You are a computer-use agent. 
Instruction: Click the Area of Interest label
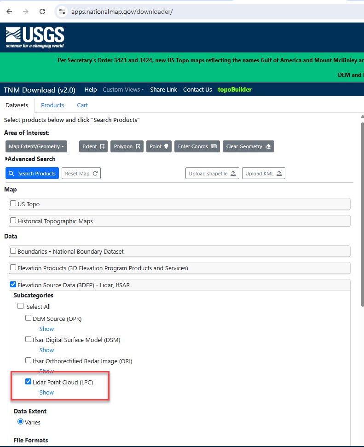(x=27, y=133)
